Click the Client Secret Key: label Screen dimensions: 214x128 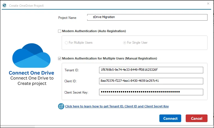pyautogui.click(x=76, y=92)
